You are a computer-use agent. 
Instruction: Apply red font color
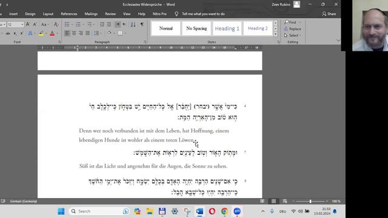point(52,33)
